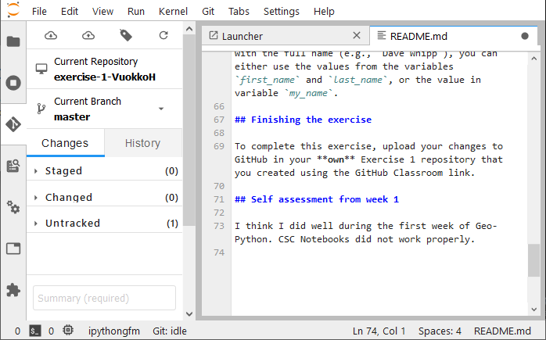546x340 pixels.
Task: Open the Kernel menu
Action: click(173, 12)
